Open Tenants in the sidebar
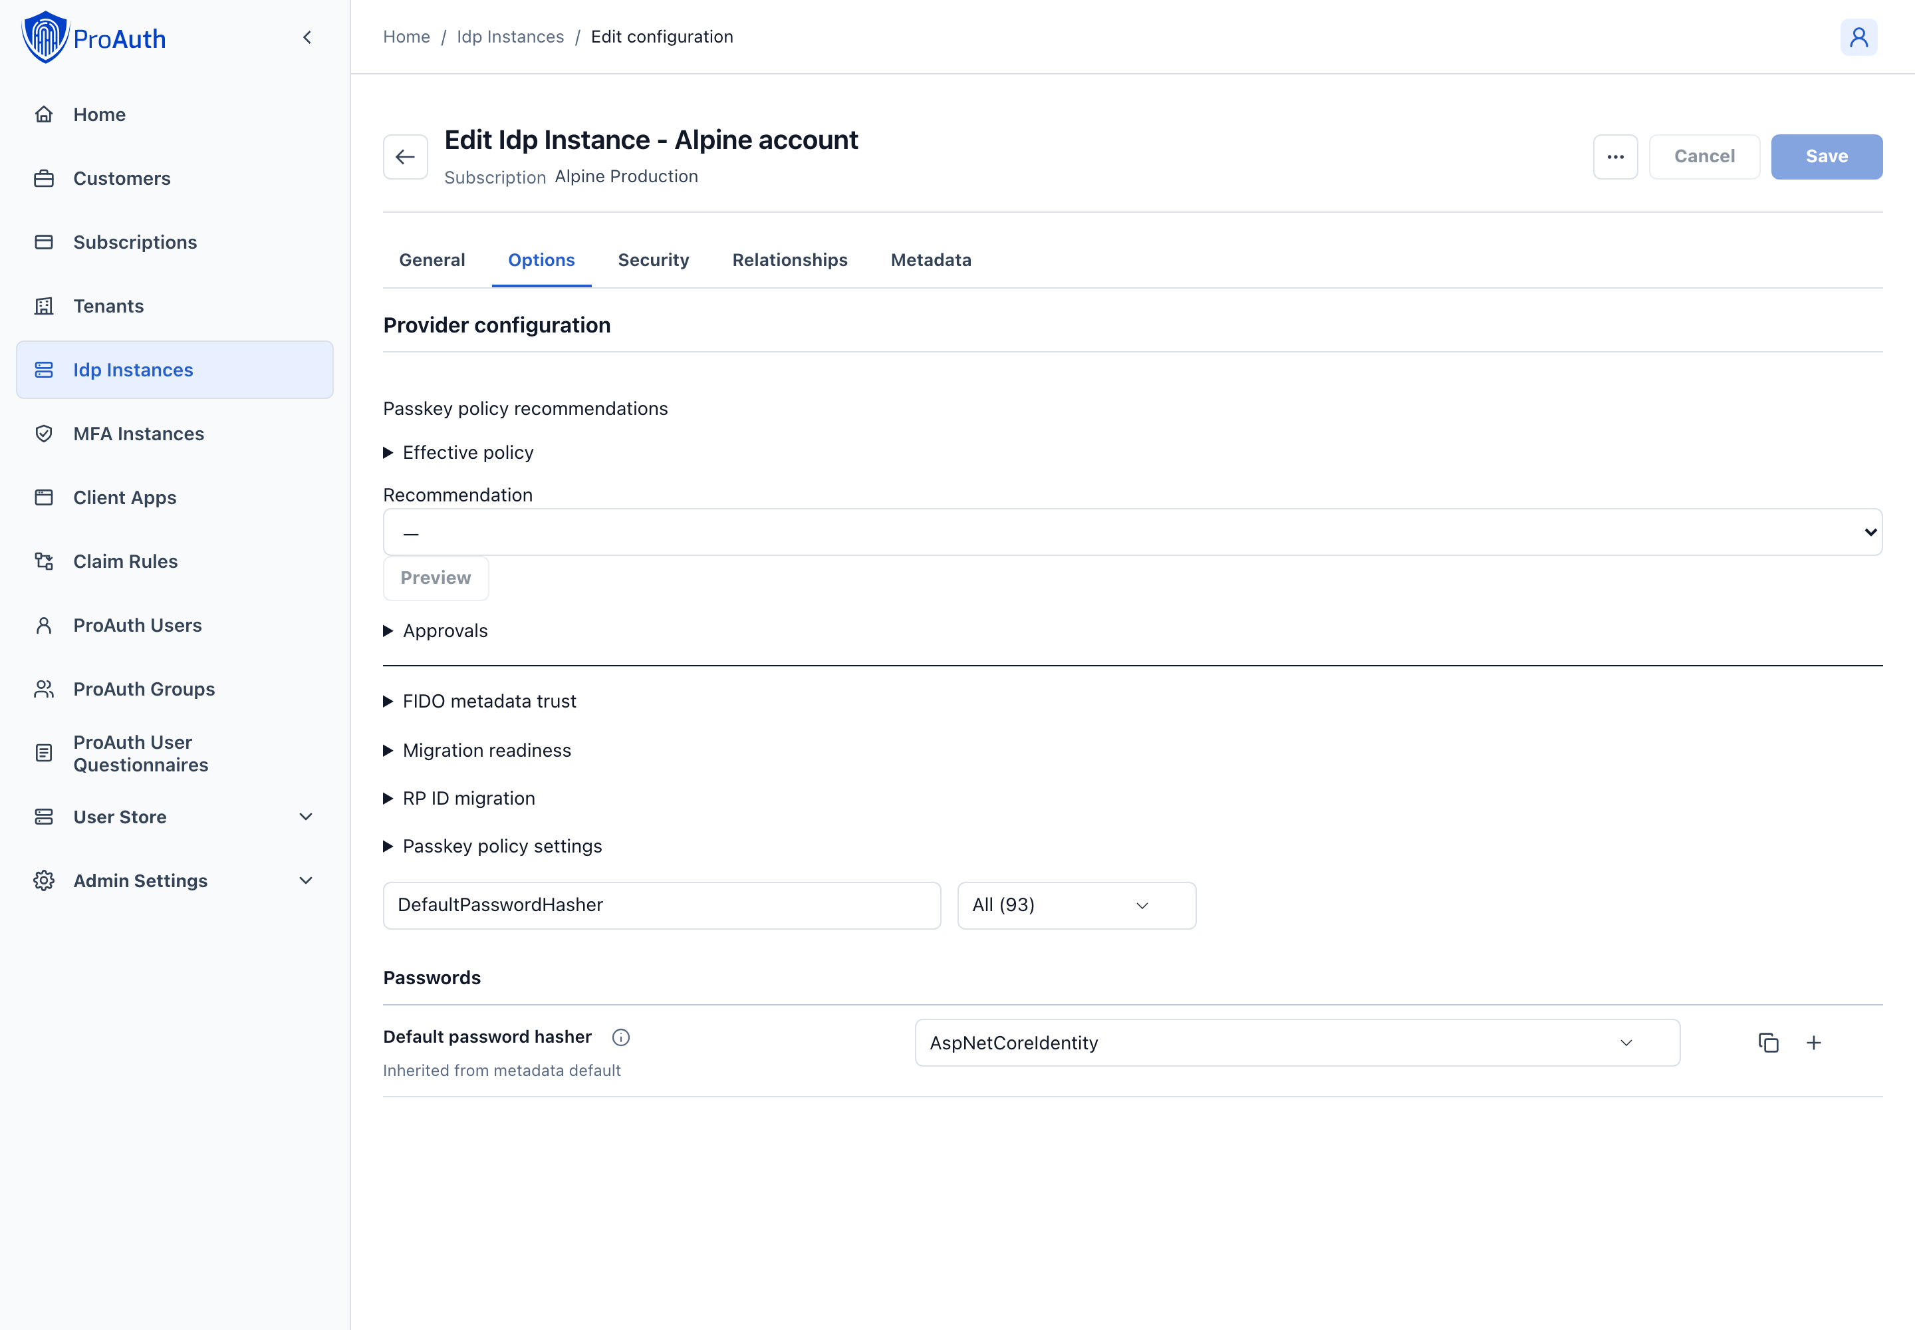 click(x=174, y=306)
